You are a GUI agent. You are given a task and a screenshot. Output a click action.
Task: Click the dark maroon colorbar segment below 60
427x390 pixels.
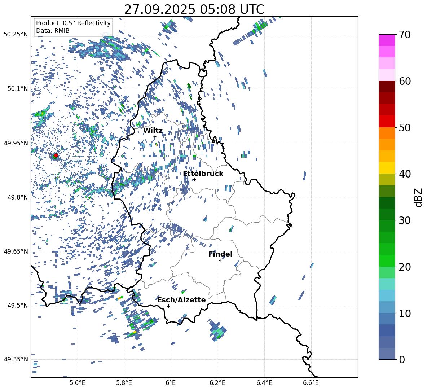[x=387, y=87]
